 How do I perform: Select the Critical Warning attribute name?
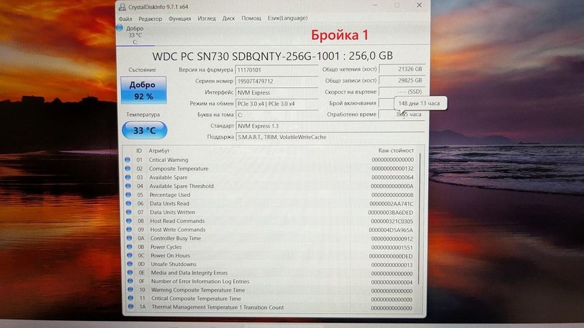tap(168, 160)
